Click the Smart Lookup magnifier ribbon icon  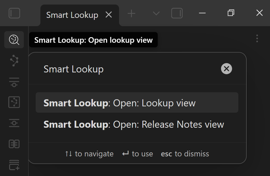coord(14,40)
